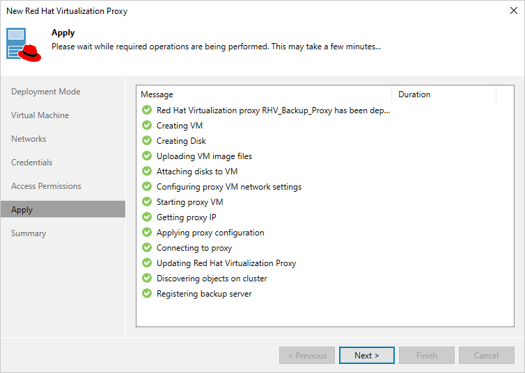Jump to the Summary step
Screen dimensions: 525x373
(x=29, y=233)
